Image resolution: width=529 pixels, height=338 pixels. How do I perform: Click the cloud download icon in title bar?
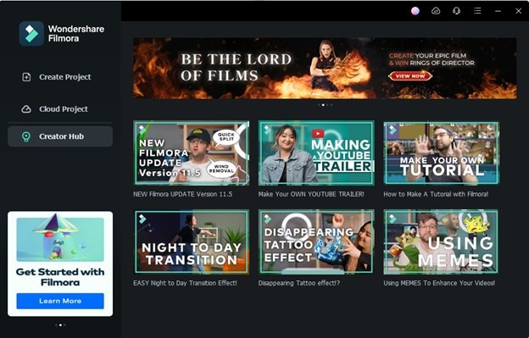coord(436,11)
